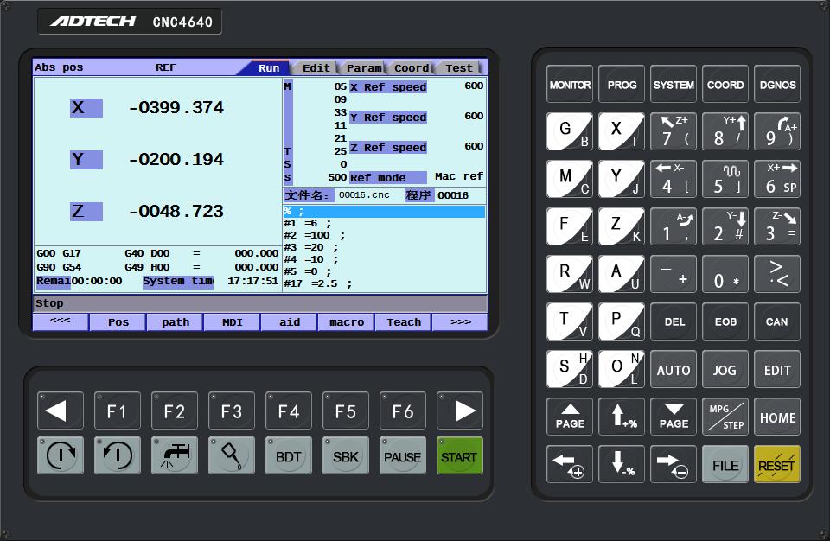Click the <<< softkey on screen
Viewport: 830px width, 541px height.
(60, 321)
